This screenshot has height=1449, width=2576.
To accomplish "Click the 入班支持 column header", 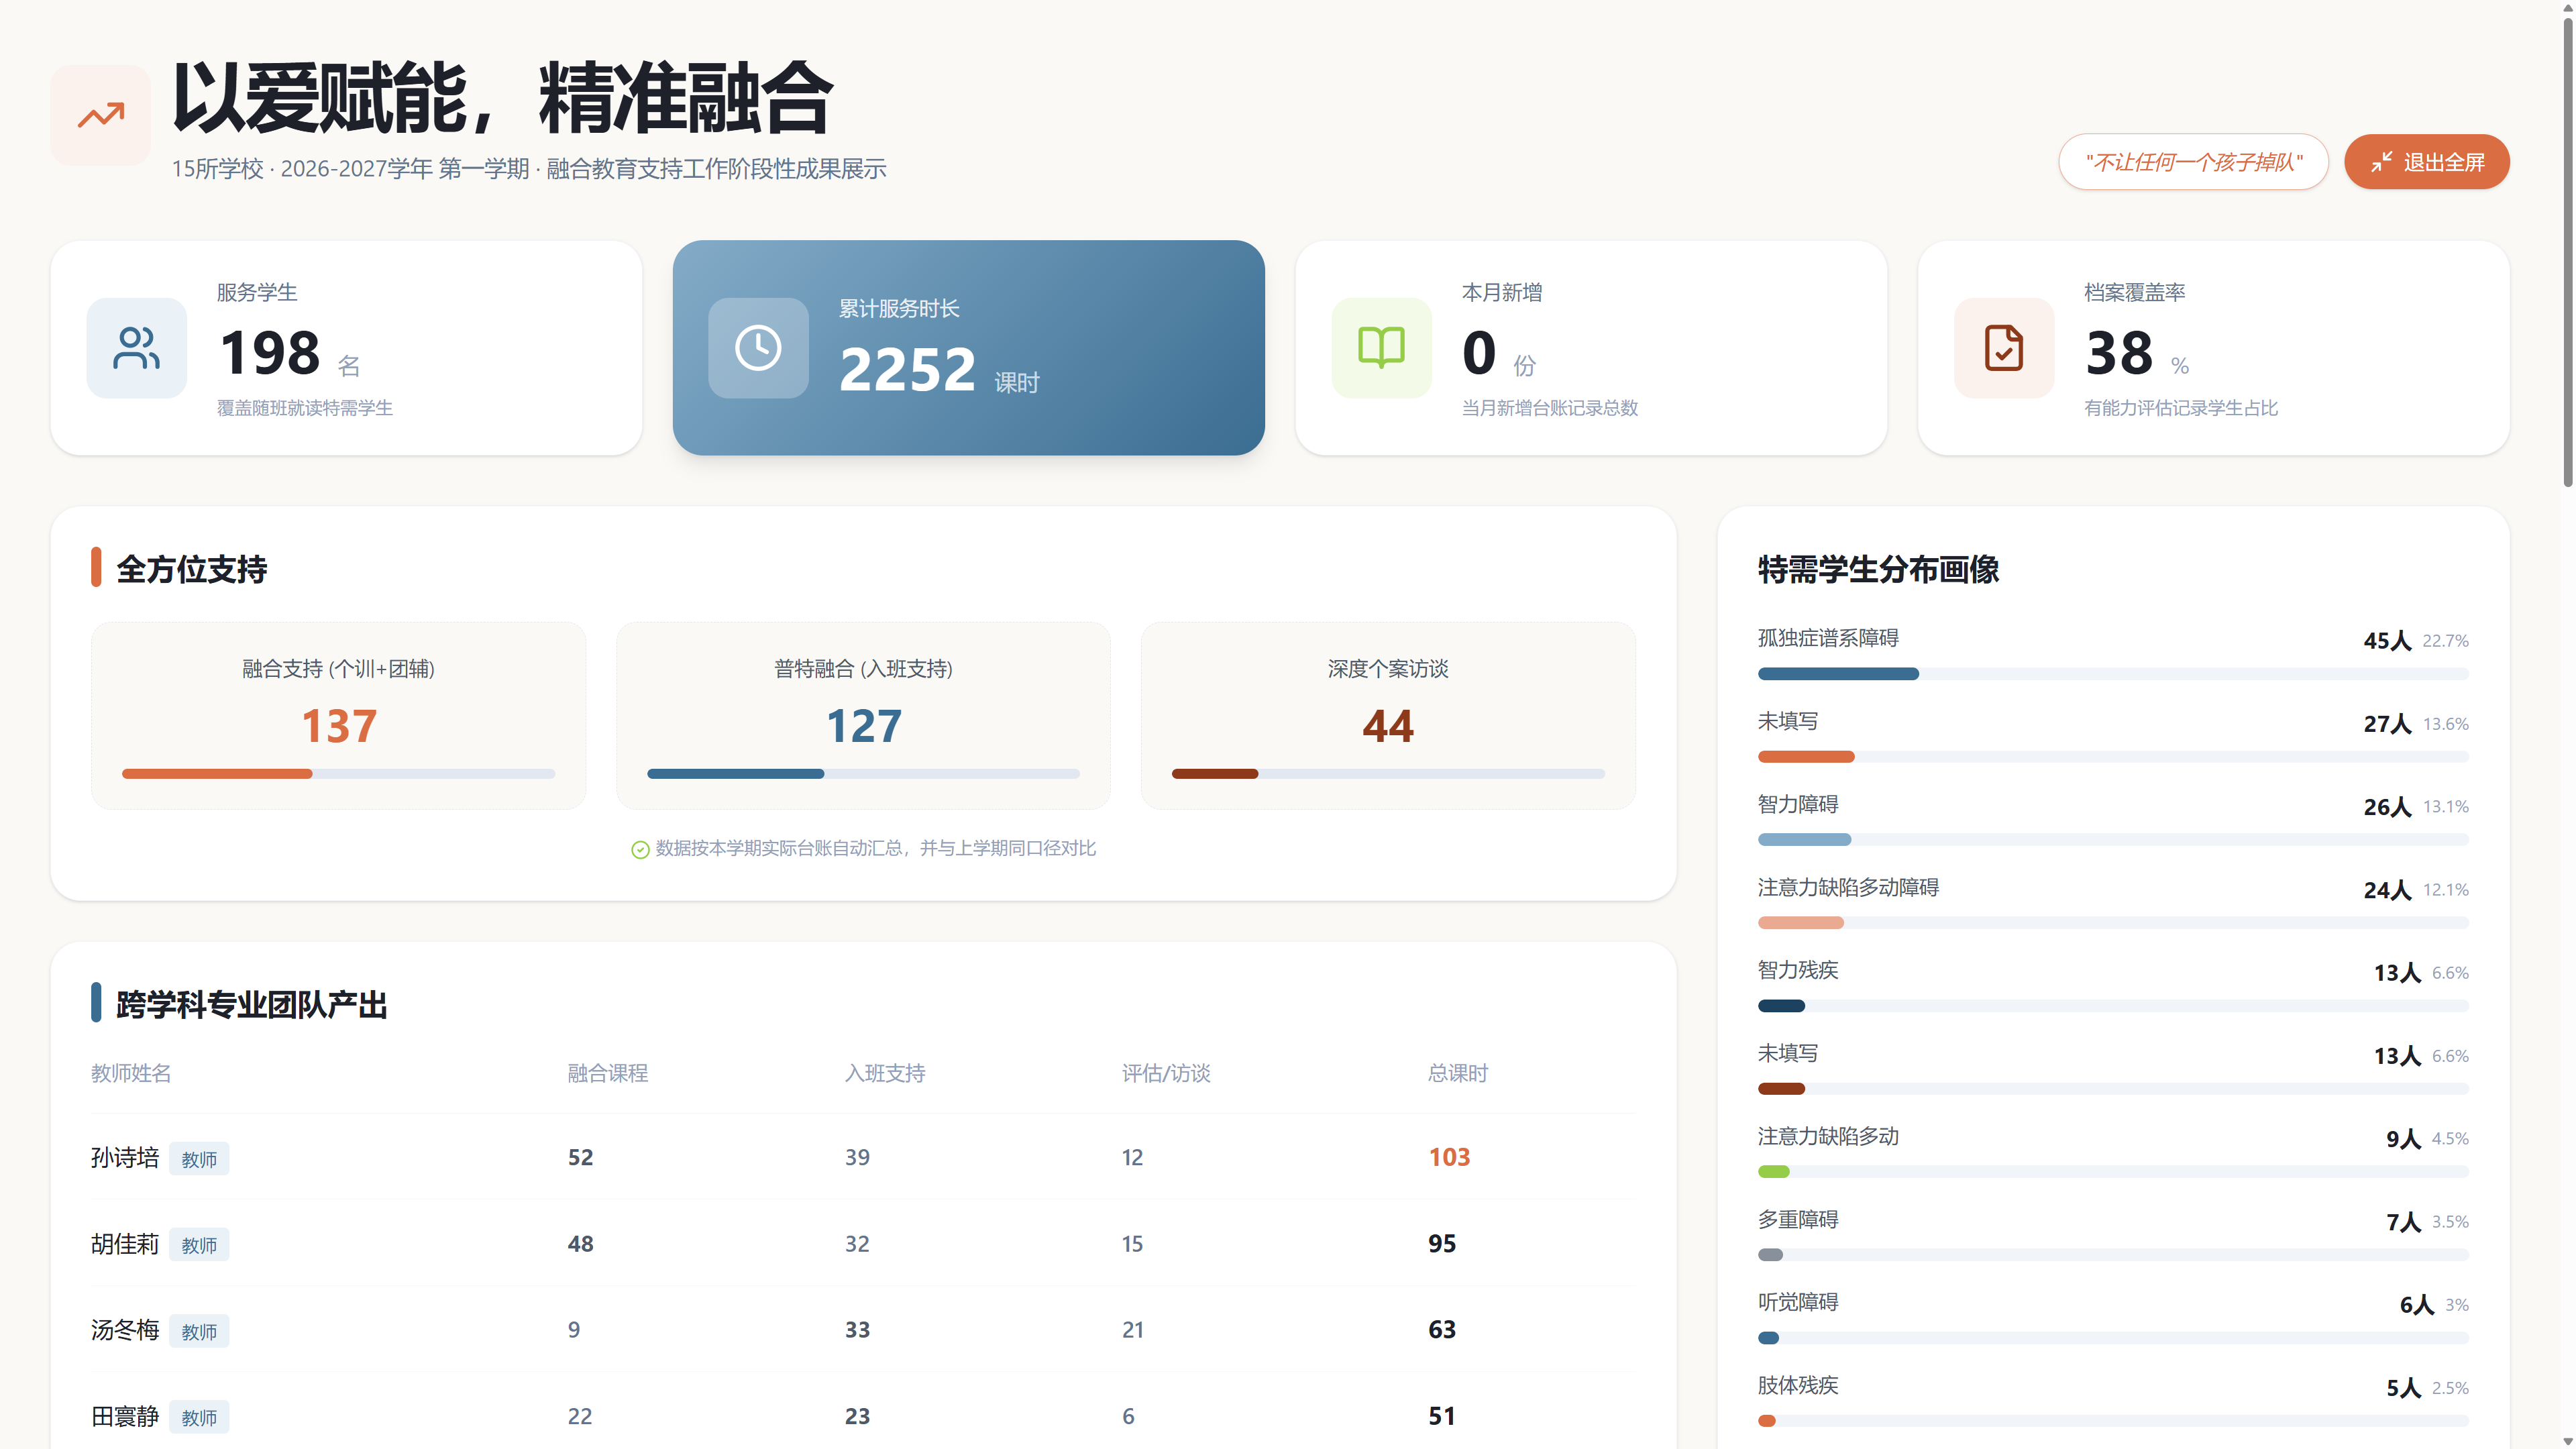I will (885, 1073).
